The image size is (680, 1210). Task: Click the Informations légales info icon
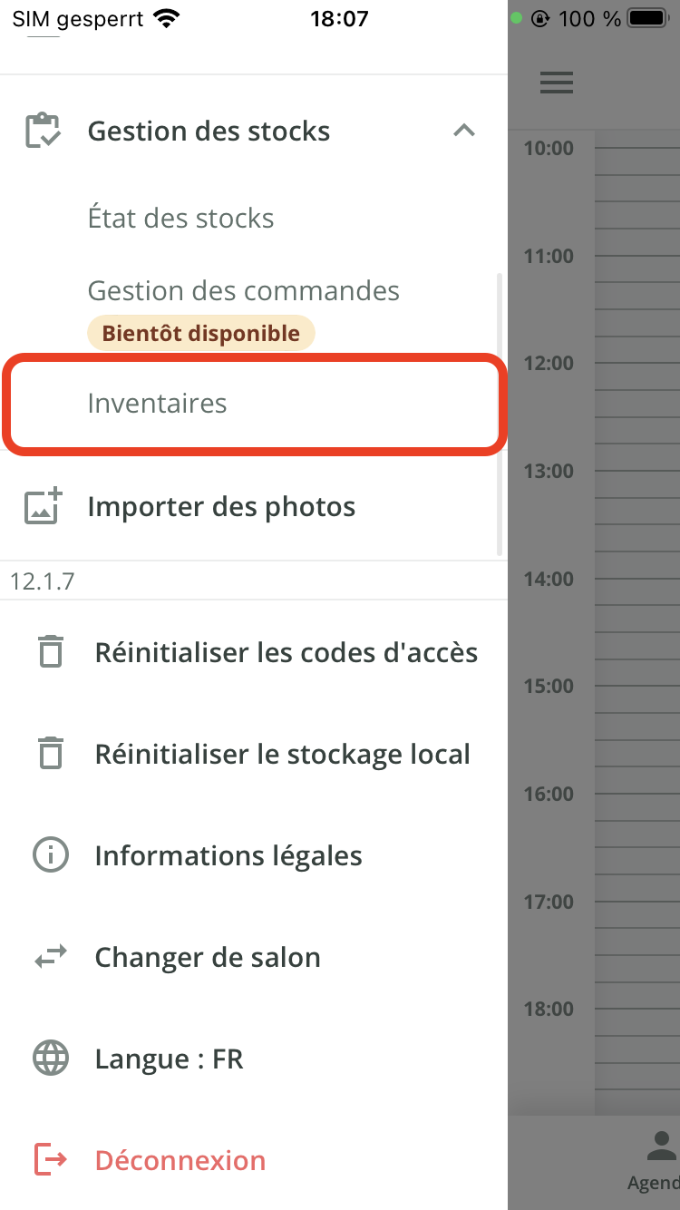pyautogui.click(x=51, y=855)
